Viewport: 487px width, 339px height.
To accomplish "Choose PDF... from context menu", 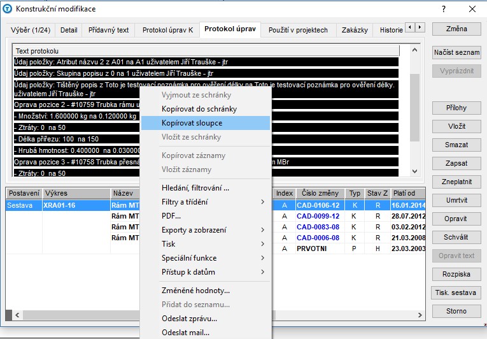I will [x=205, y=216].
